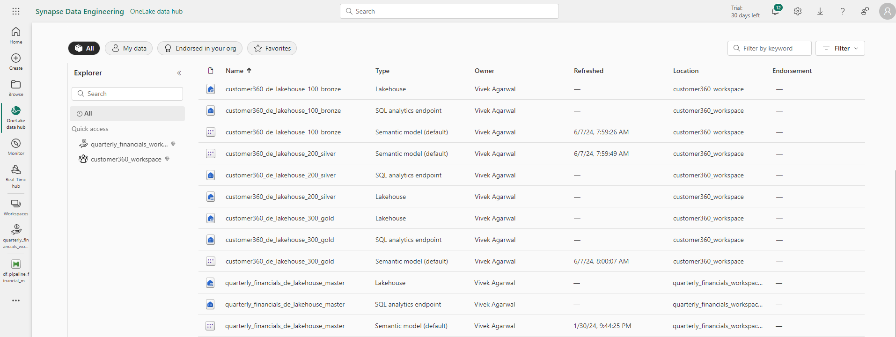Image resolution: width=896 pixels, height=337 pixels.
Task: Open the notifications bell icon
Action: pyautogui.click(x=775, y=11)
